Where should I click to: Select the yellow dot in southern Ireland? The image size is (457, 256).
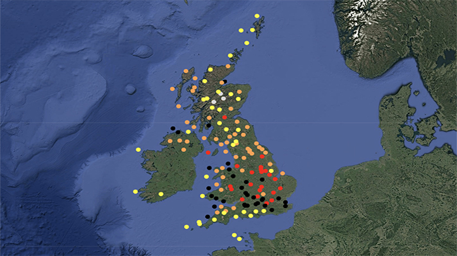(x=161, y=194)
